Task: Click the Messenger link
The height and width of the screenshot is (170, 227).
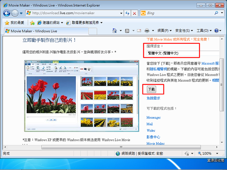Action: coord(154,117)
